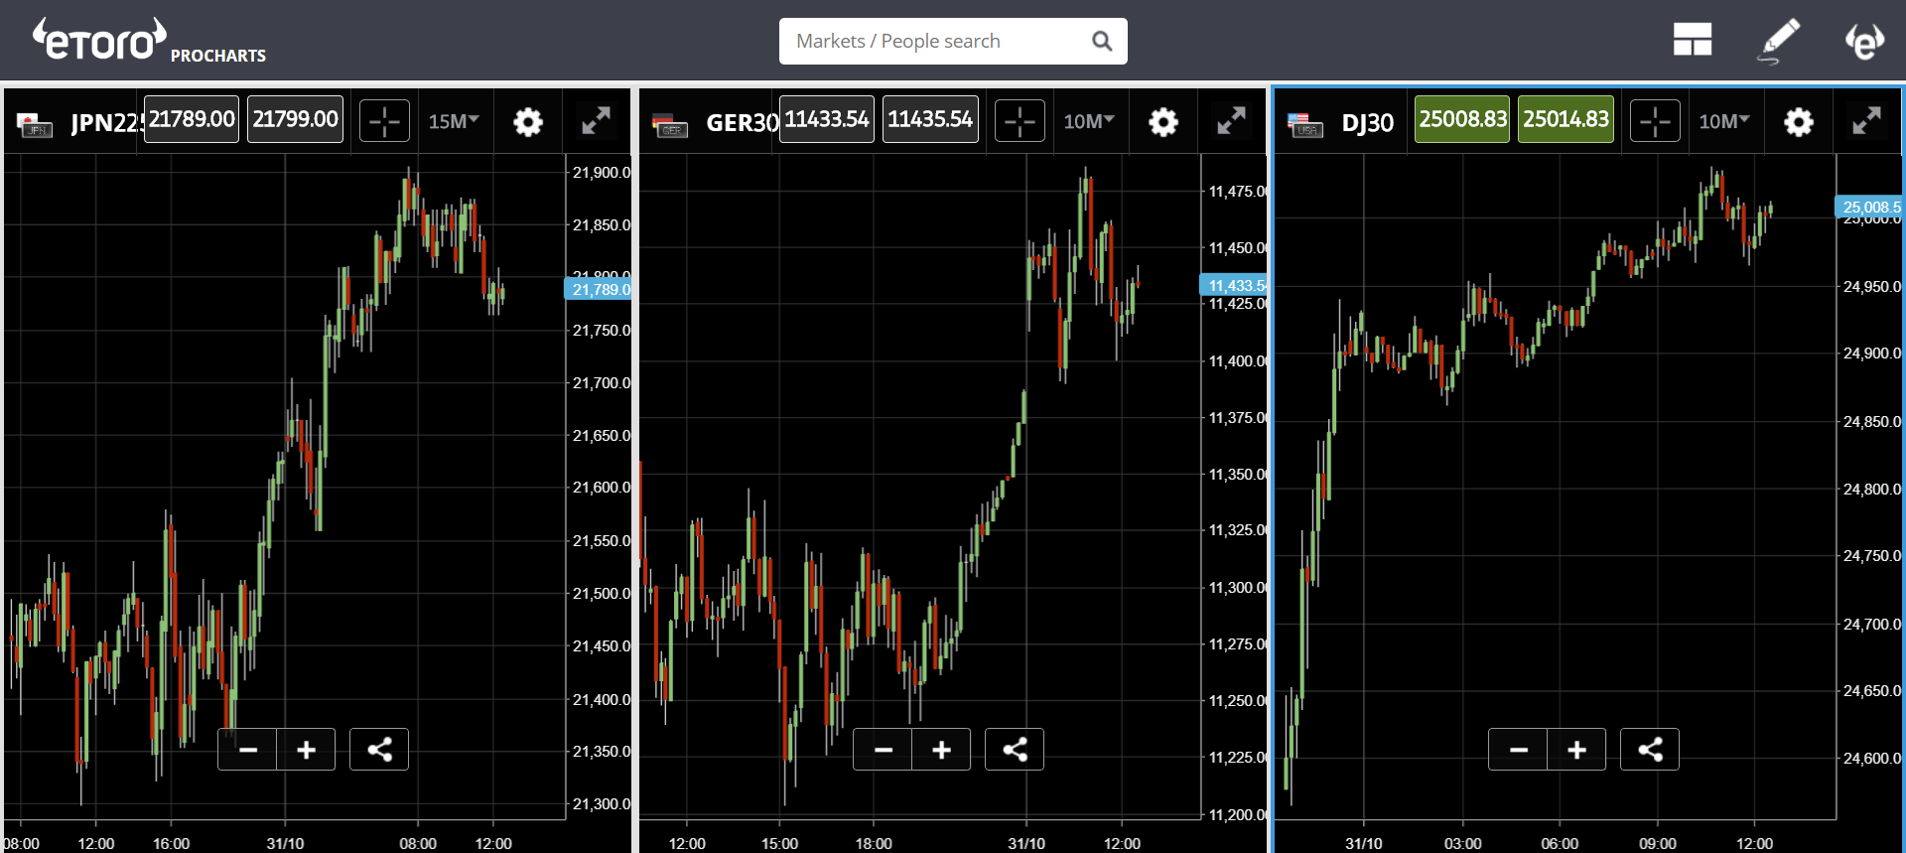Open GER30 chart settings gear
Viewport: 1906px width, 853px height.
[x=1163, y=122]
